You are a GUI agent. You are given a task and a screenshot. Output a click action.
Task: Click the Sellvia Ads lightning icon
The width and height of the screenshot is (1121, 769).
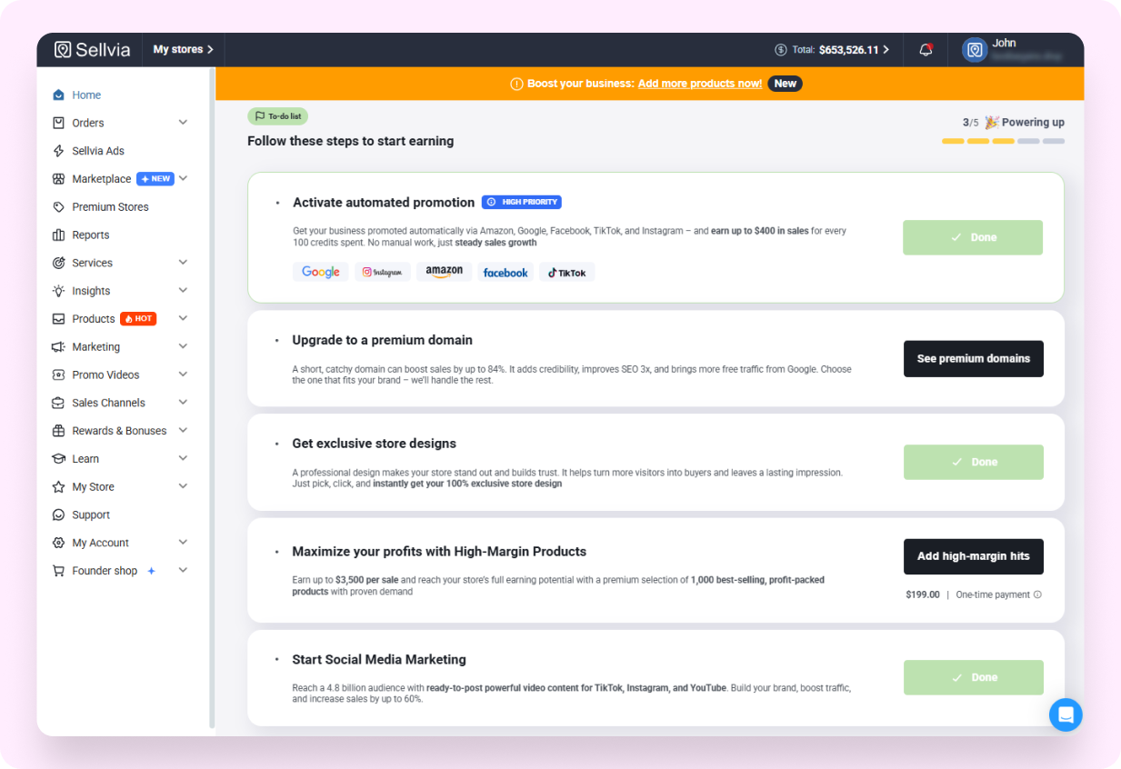coord(59,151)
